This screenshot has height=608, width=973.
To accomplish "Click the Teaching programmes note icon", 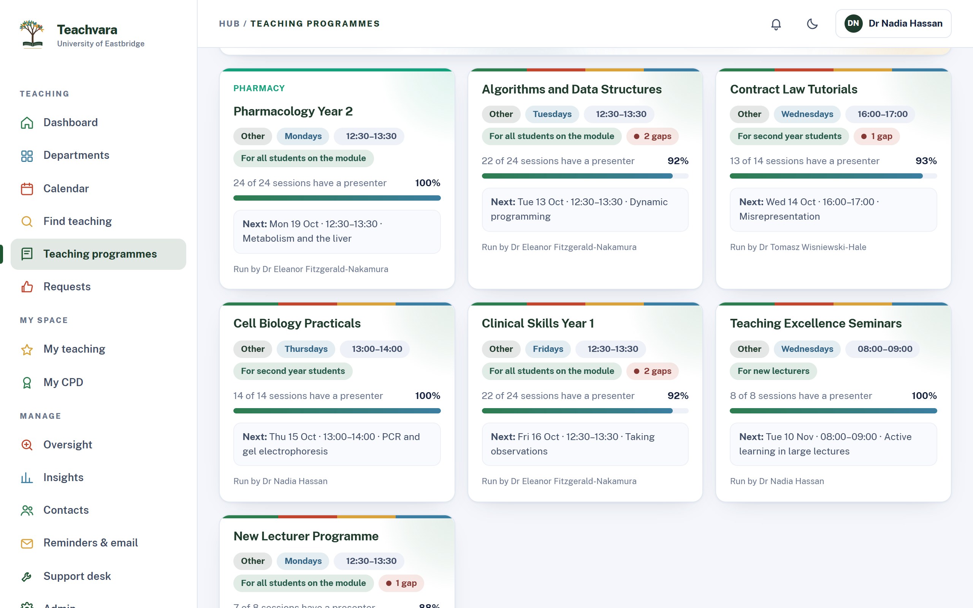I will point(27,254).
